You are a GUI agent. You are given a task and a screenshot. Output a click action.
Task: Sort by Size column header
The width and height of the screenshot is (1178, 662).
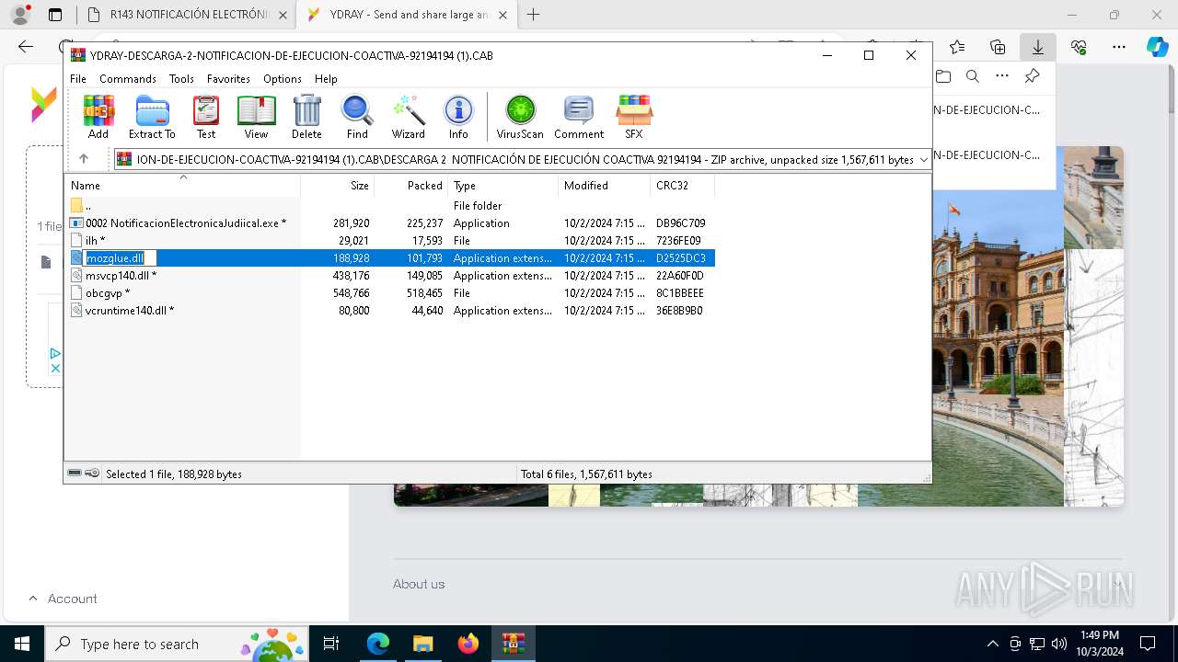(338, 185)
